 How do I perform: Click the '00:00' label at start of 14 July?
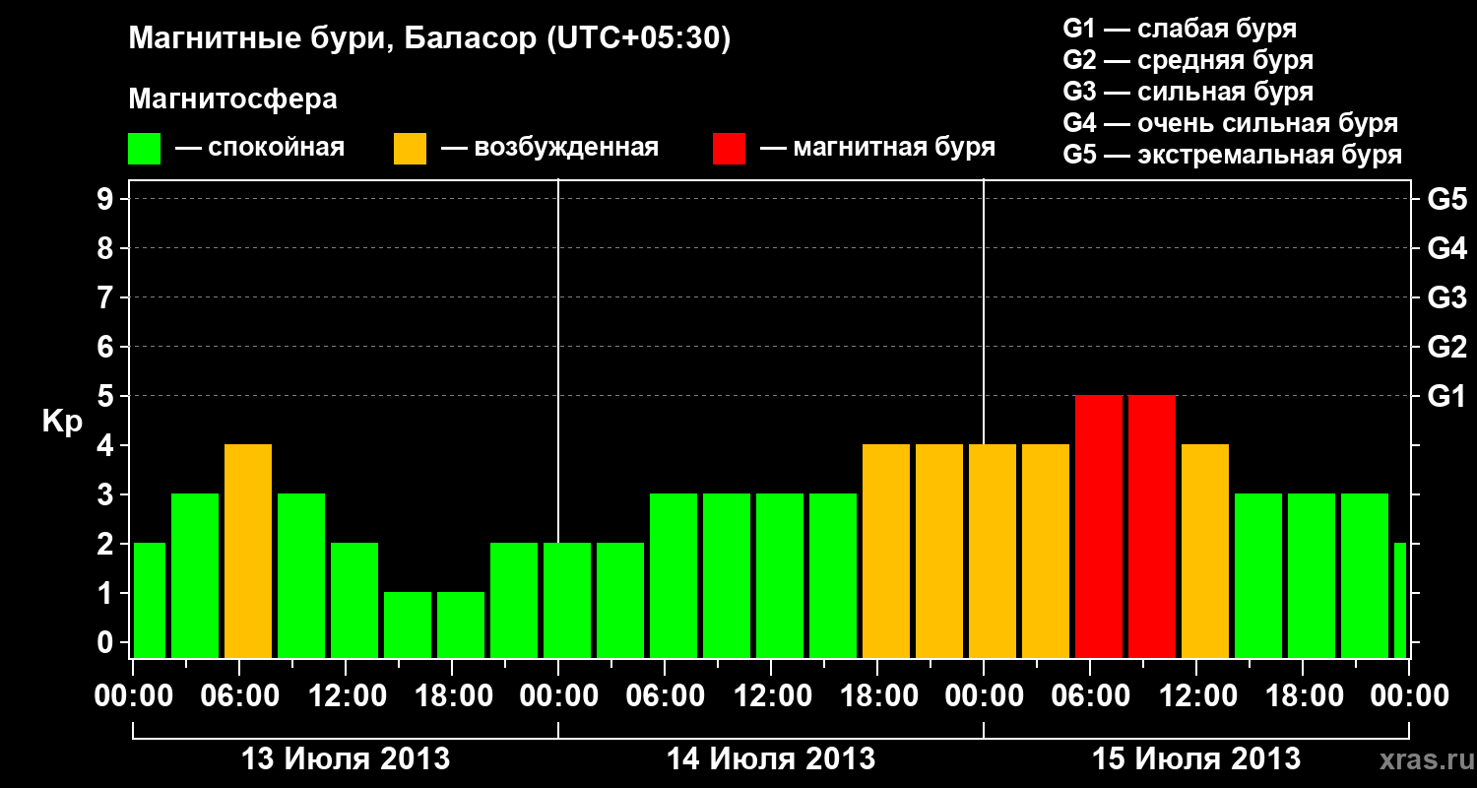558,696
